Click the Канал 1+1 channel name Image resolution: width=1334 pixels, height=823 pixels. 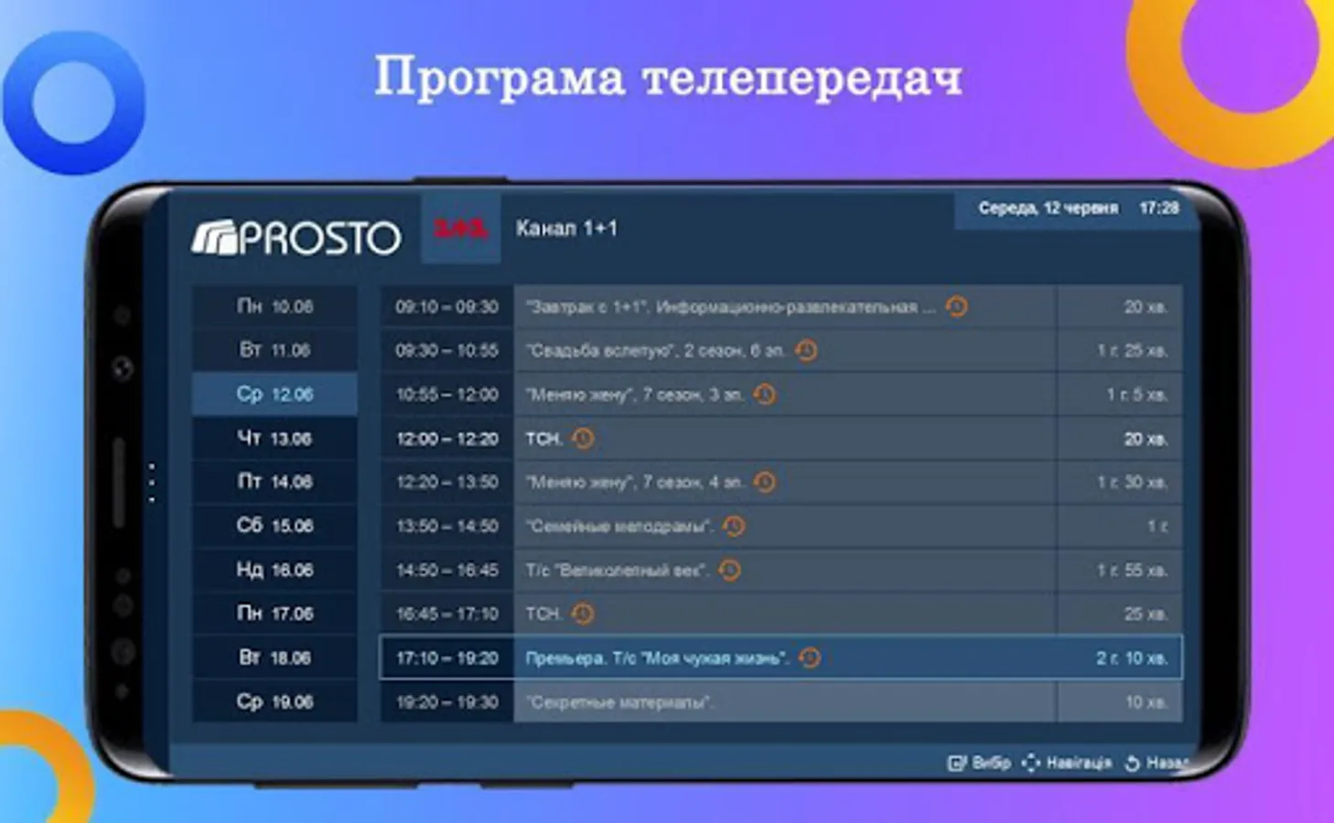[566, 228]
